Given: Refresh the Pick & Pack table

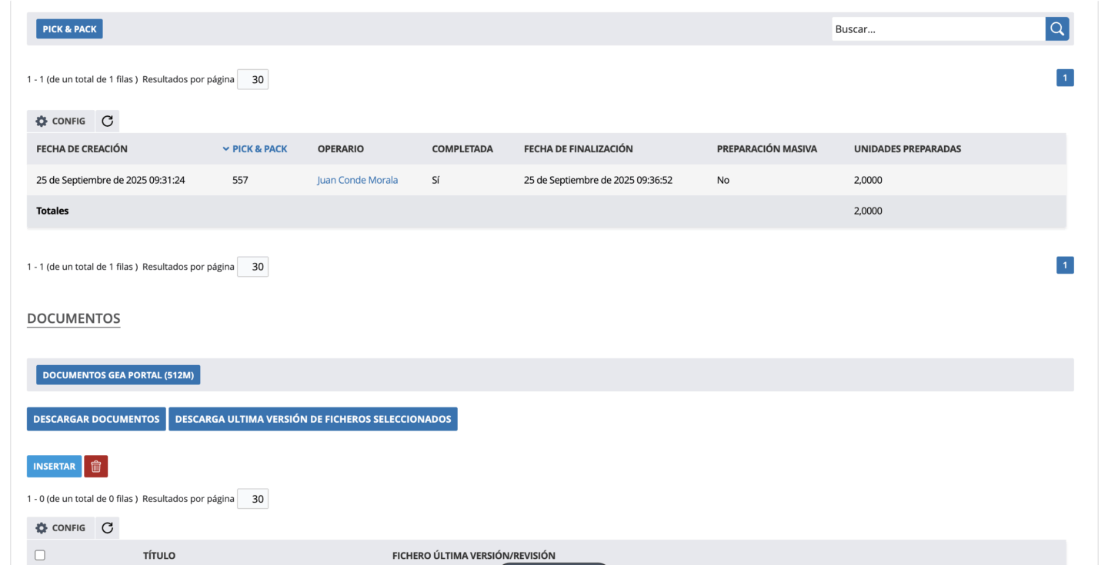Looking at the screenshot, I should (107, 121).
